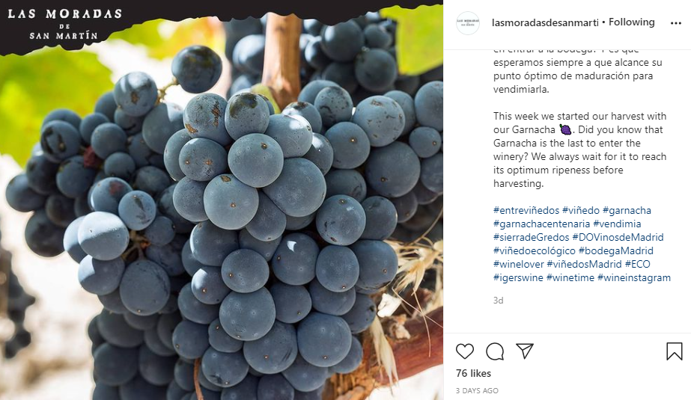This screenshot has width=691, height=400.
Task: Open the #igerswine hashtag
Action: (518, 277)
